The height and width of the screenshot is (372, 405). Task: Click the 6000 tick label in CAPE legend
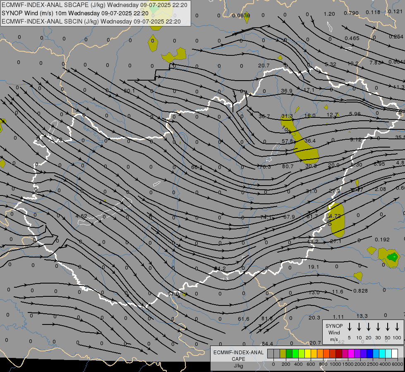(x=398, y=364)
